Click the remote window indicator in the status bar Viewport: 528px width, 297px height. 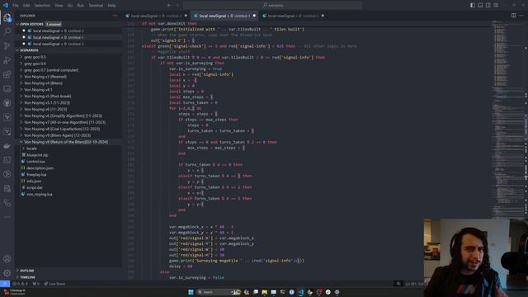pyautogui.click(x=5, y=284)
